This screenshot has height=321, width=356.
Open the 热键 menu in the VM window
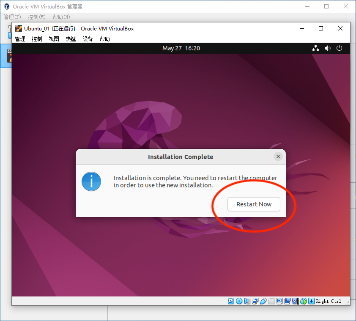pos(71,39)
